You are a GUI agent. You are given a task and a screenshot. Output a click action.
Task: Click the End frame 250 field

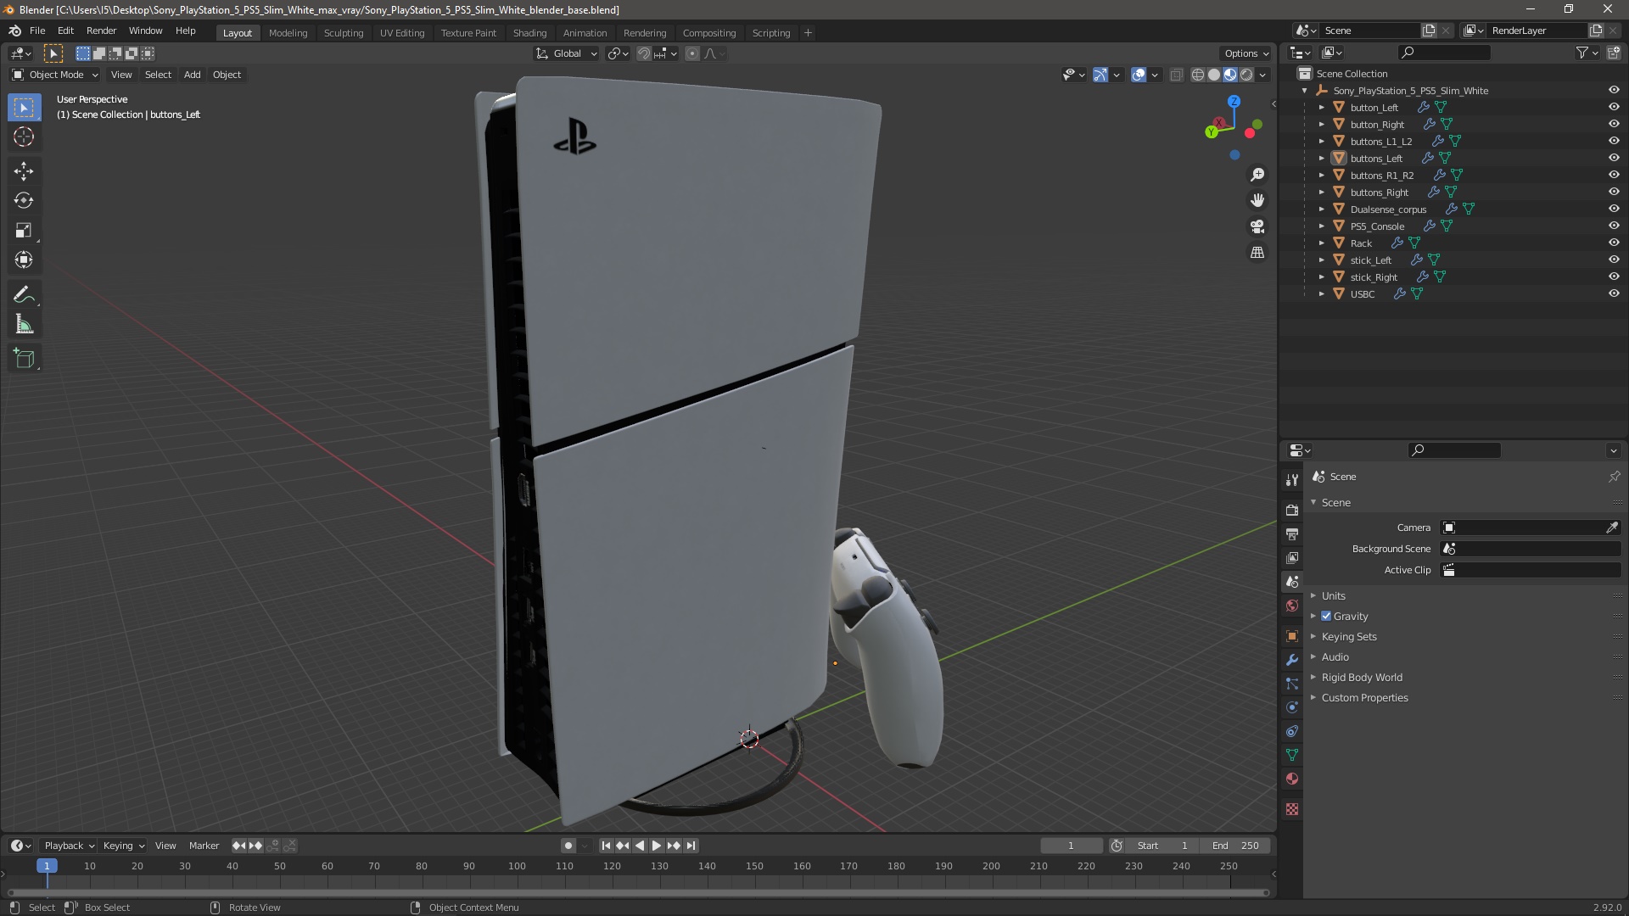point(1235,846)
